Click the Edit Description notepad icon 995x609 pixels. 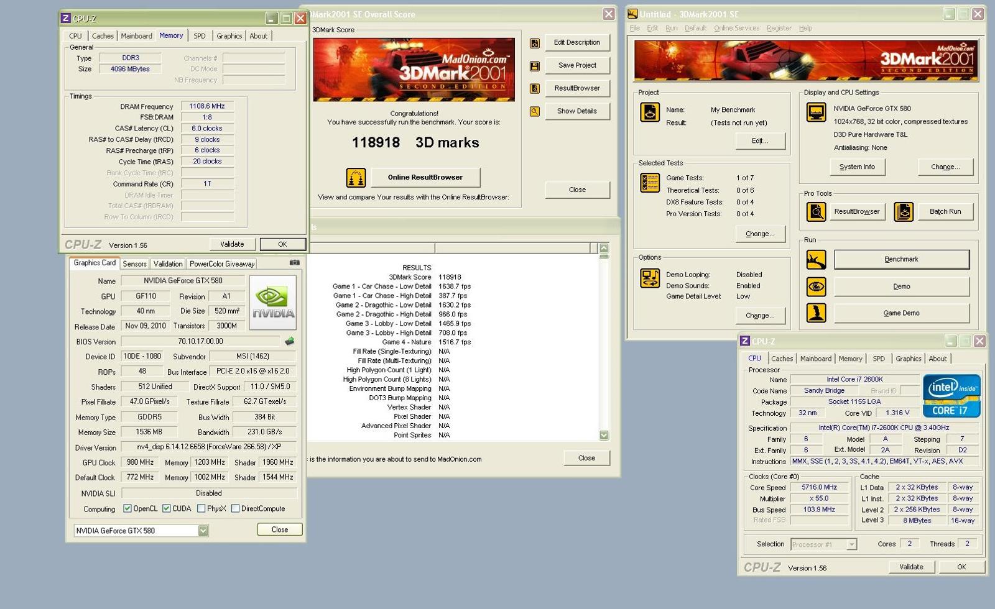pos(535,43)
